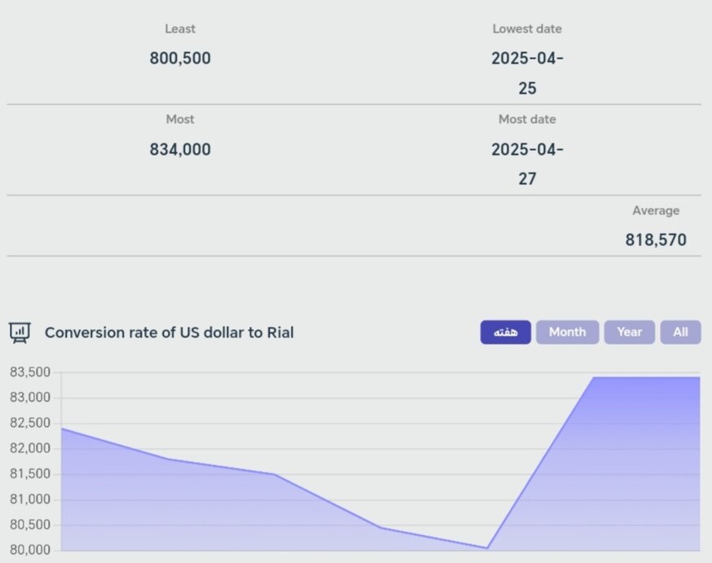Click the 'Lowest date' label
This screenshot has height=563, width=712.
[x=527, y=29]
